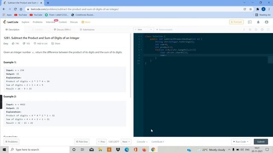The height and width of the screenshot is (153, 273).
Task: Expand the Console panel
Action: [142, 142]
